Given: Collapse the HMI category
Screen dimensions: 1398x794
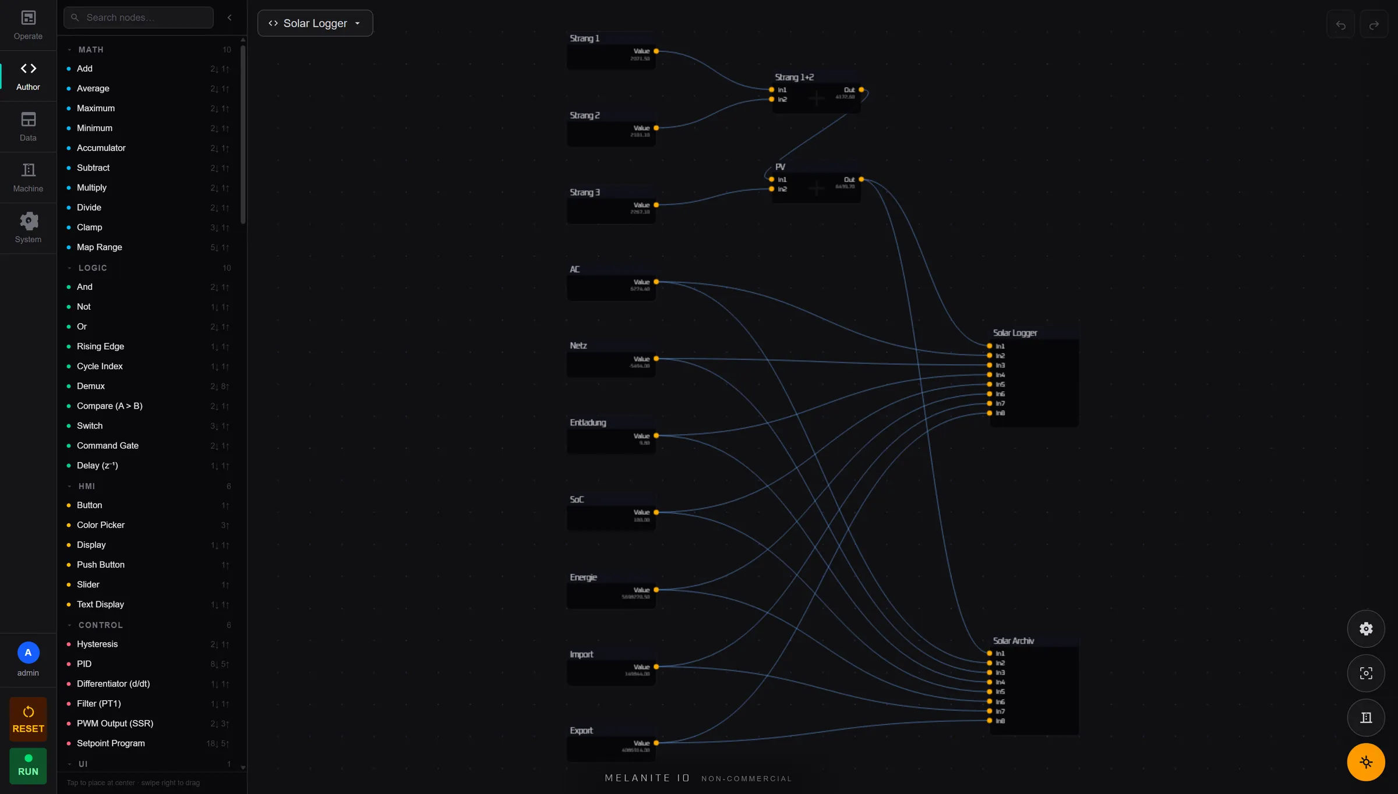Looking at the screenshot, I should (149, 486).
